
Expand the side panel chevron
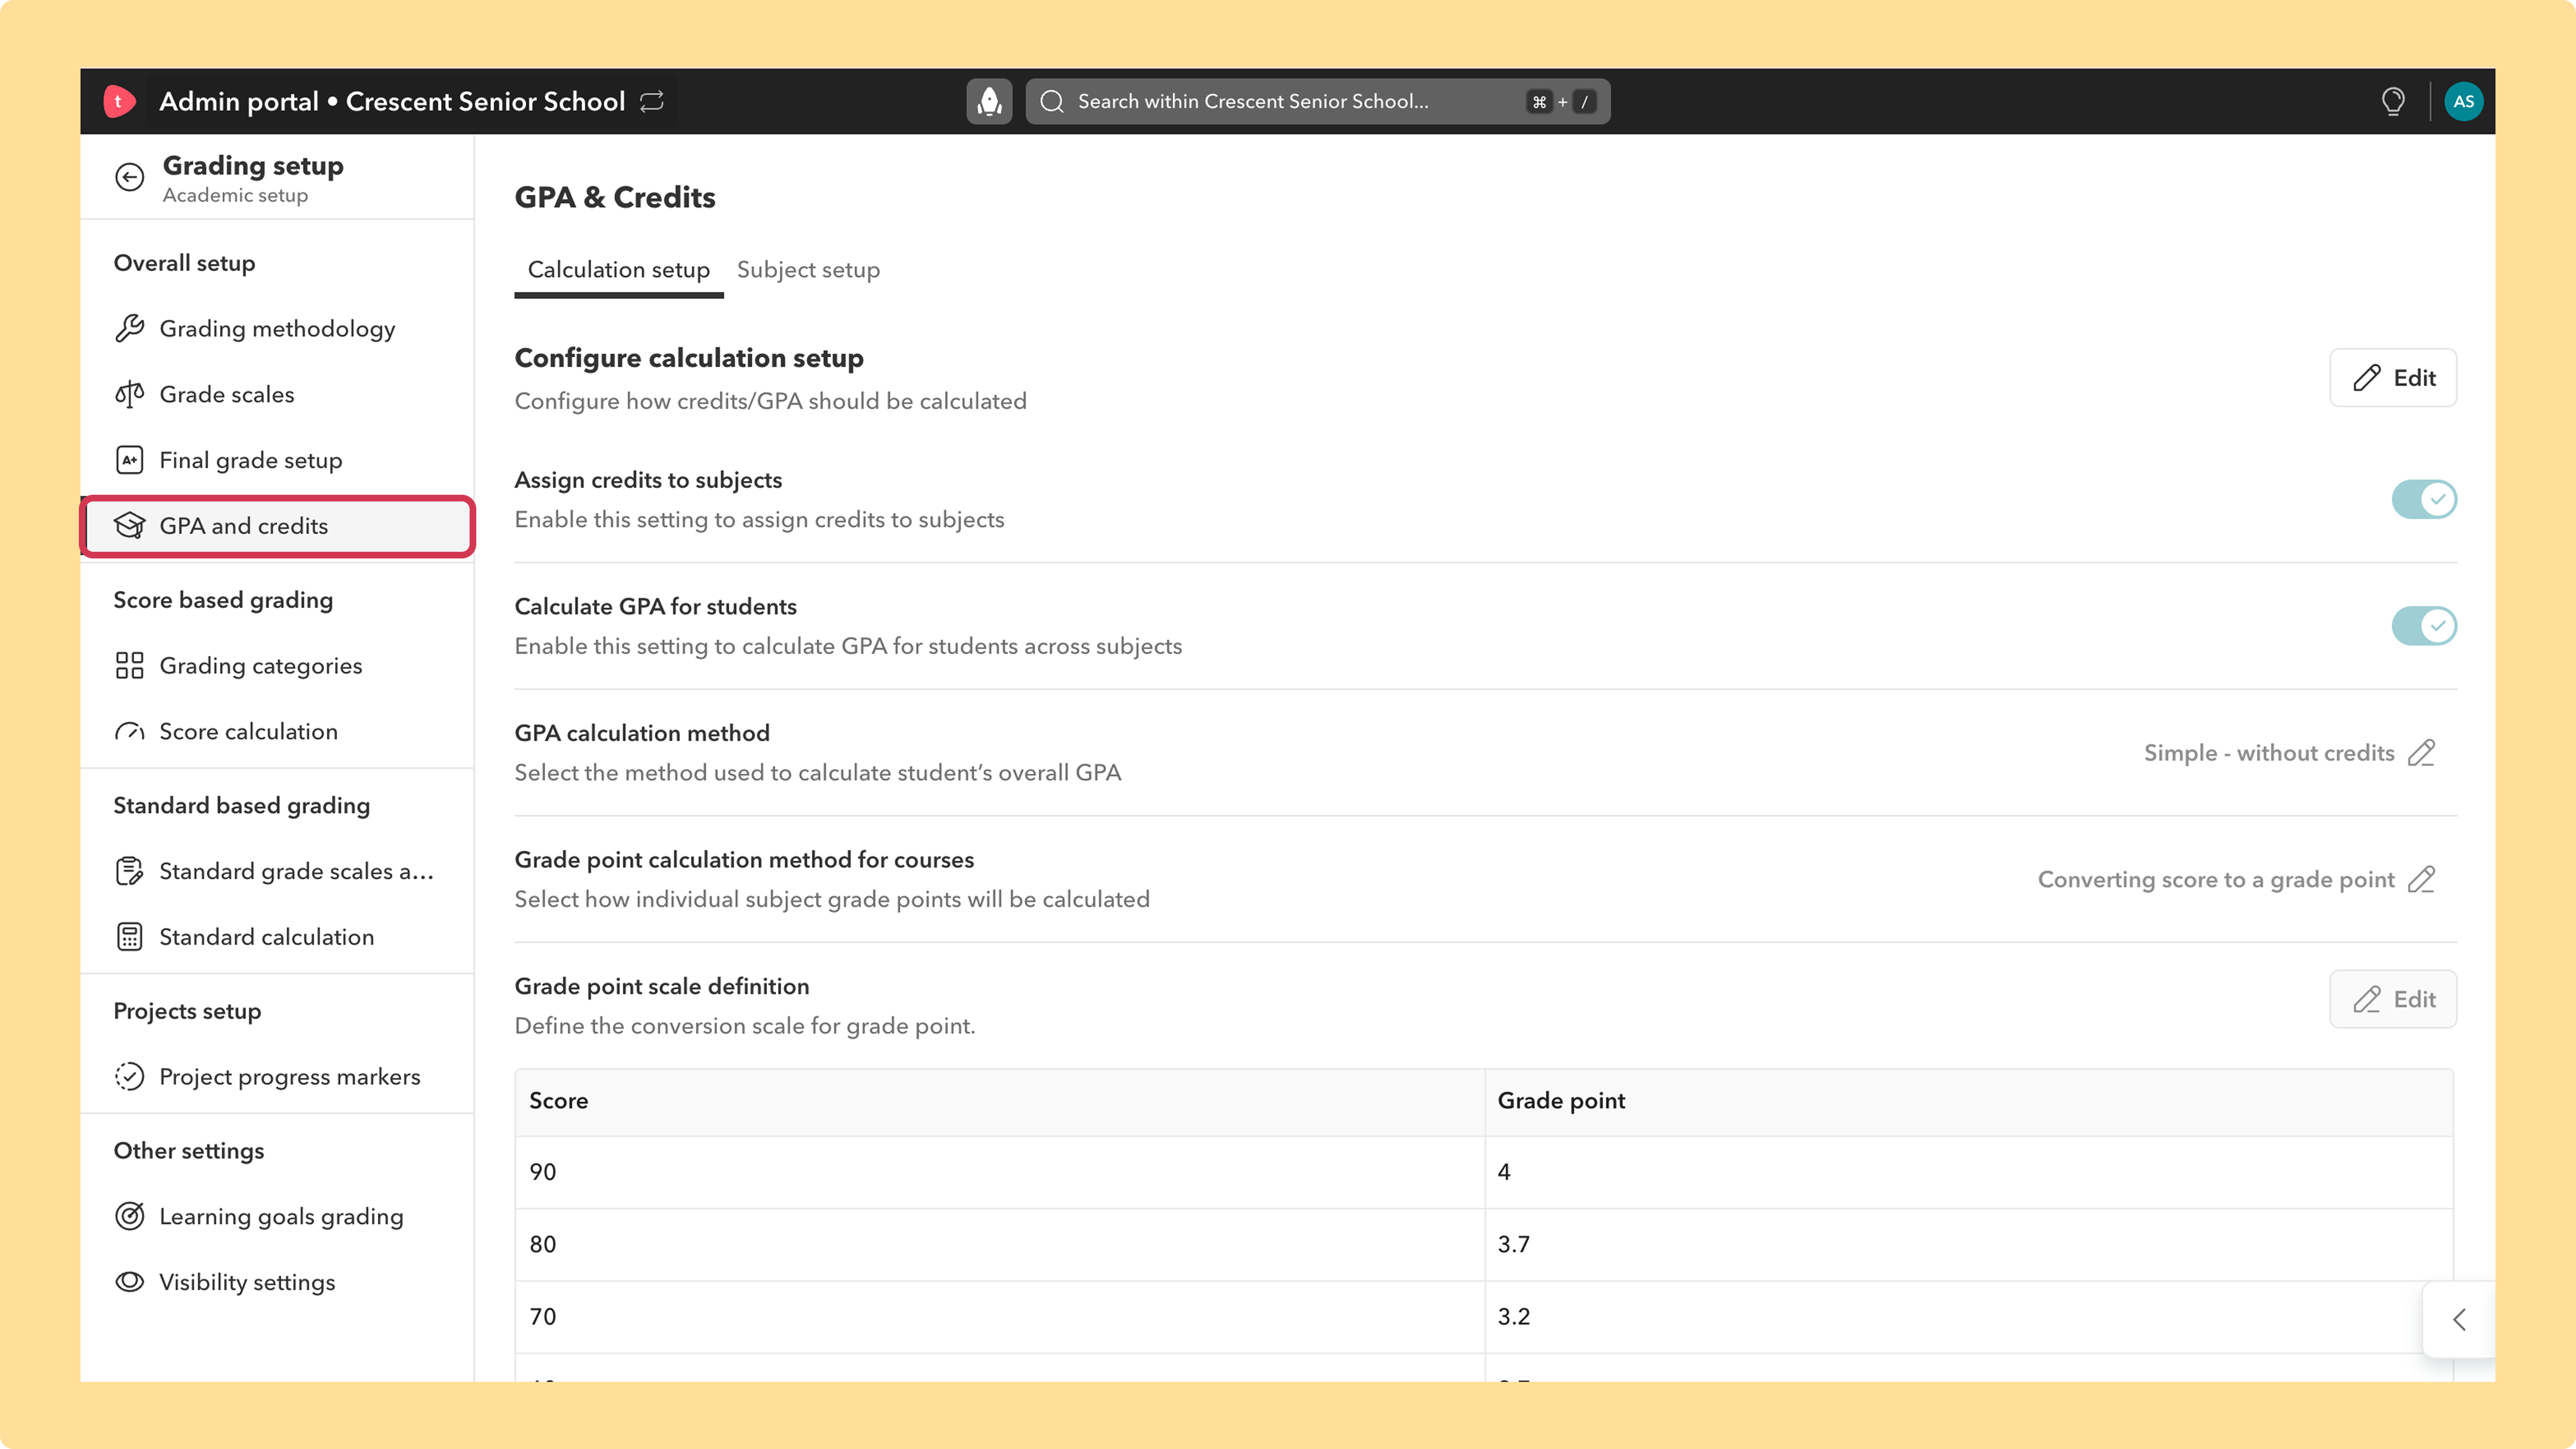2459,1320
